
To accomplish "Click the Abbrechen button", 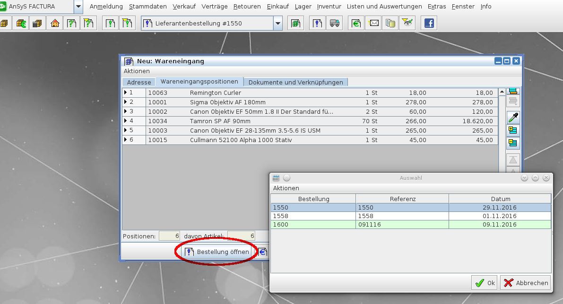I will [526, 283].
